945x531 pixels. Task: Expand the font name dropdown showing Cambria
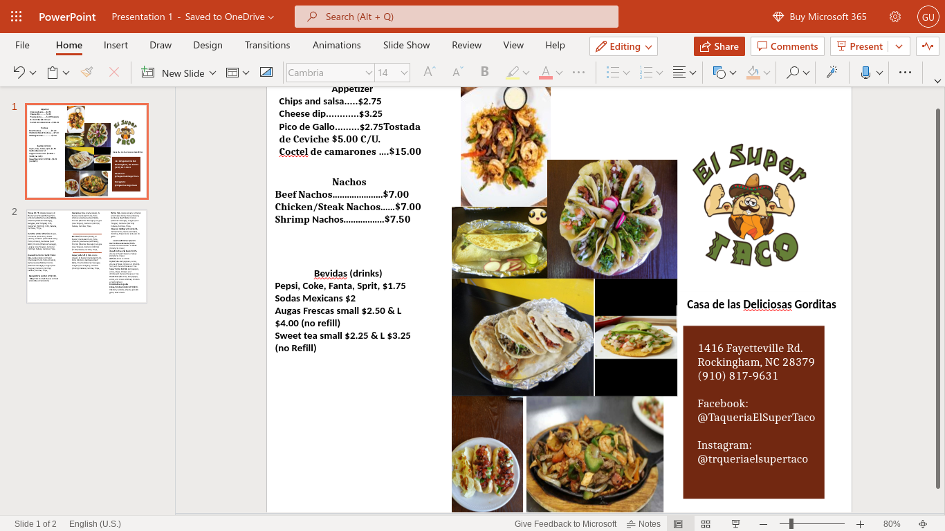[x=369, y=73]
